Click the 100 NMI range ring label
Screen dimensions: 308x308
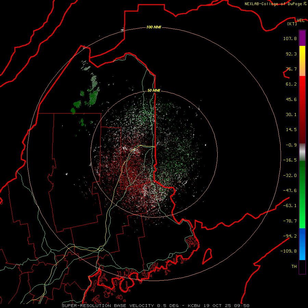[154, 27]
